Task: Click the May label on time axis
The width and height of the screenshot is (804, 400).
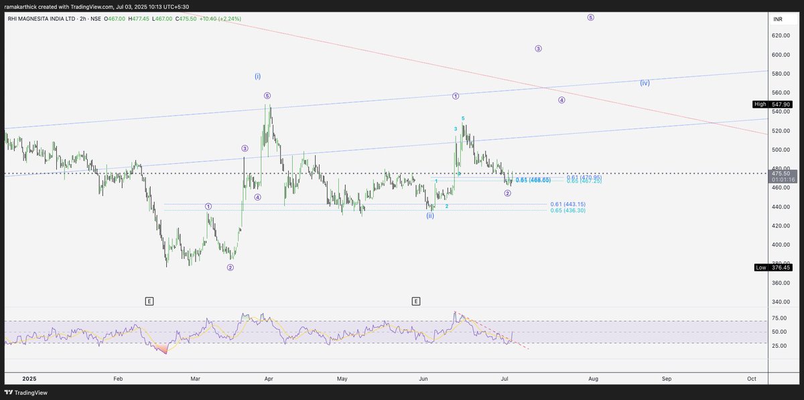Action: [342, 379]
